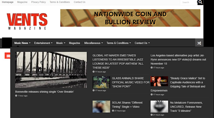Read 'Glass Animals Share Official Music Video' headline

[131, 82]
